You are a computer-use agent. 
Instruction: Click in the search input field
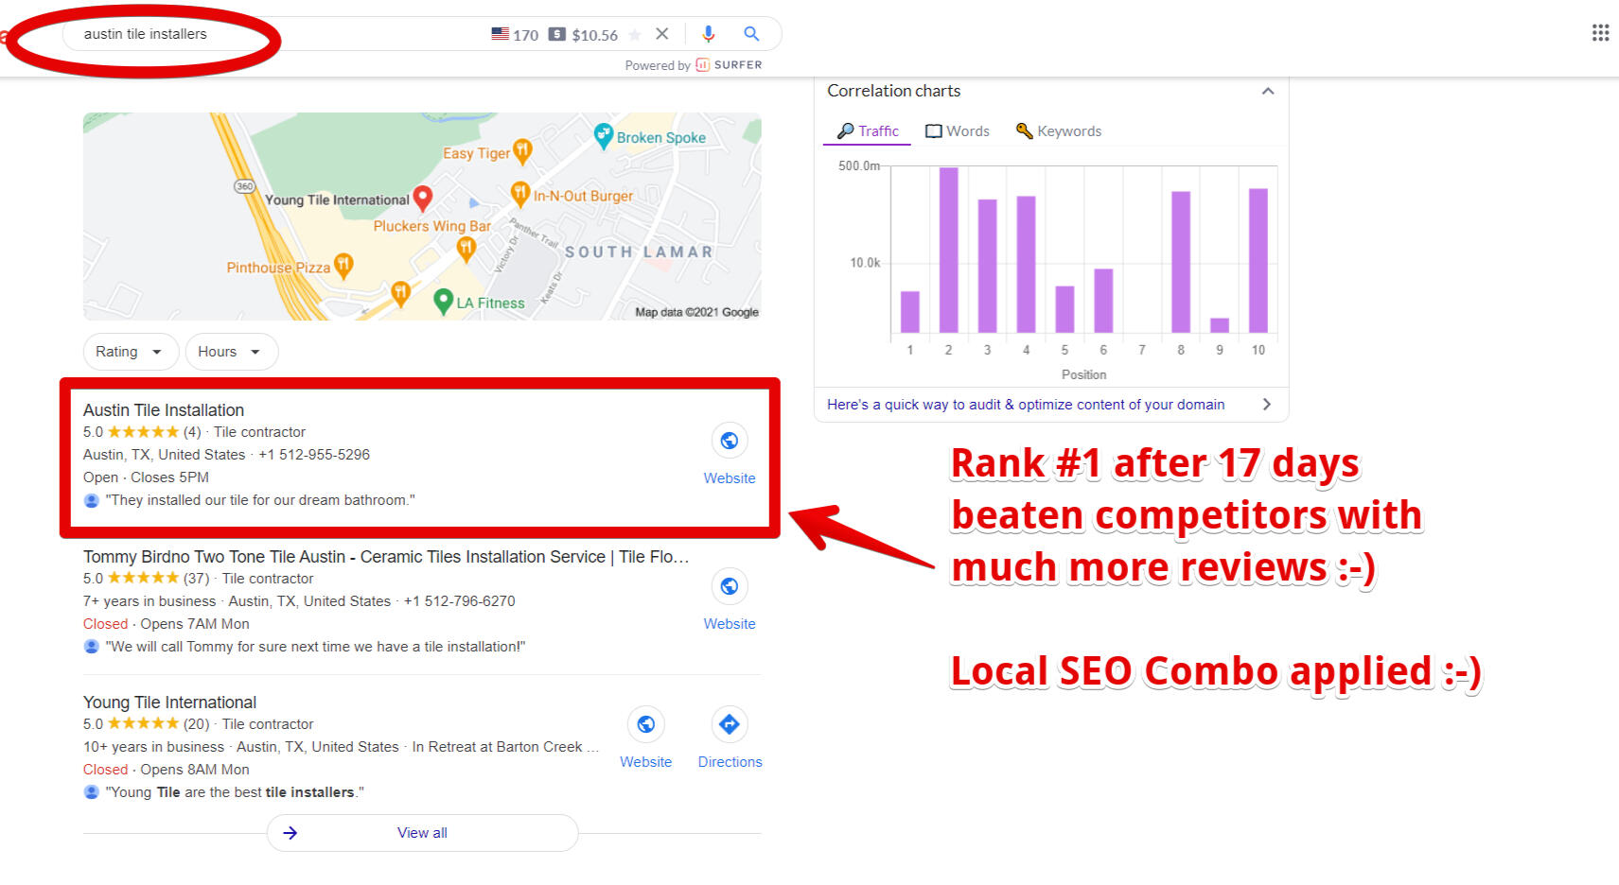(284, 34)
